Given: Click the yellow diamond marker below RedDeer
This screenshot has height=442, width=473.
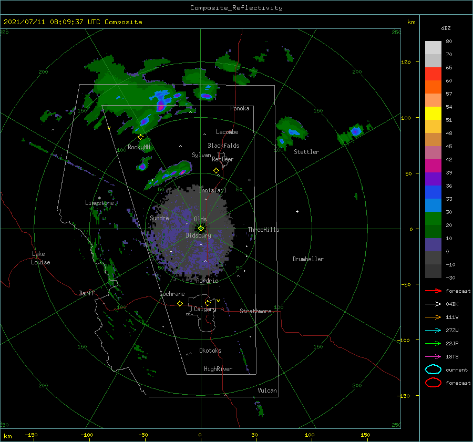Looking at the screenshot, I should click(x=217, y=171).
